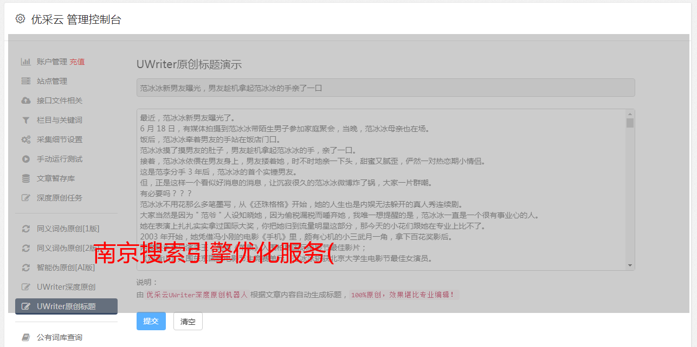Click the server icon for 站点管理
The width and height of the screenshot is (697, 347).
tap(25, 81)
